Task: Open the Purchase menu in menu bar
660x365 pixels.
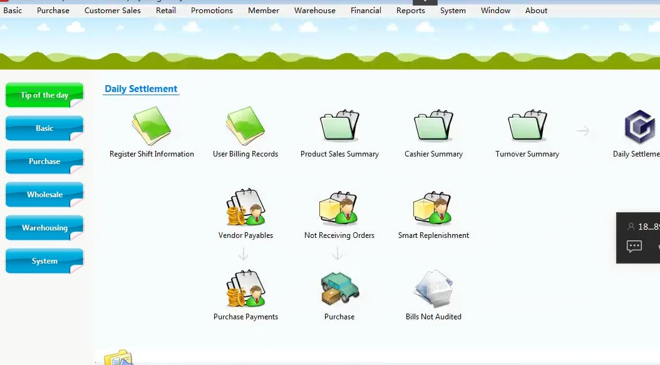Action: click(x=53, y=11)
